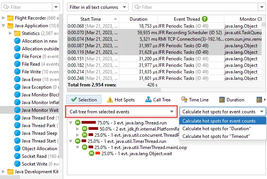267x179 pixels.
Task: Collapse the java.util.TimerThread.mainLoop node
Action: coord(78,147)
